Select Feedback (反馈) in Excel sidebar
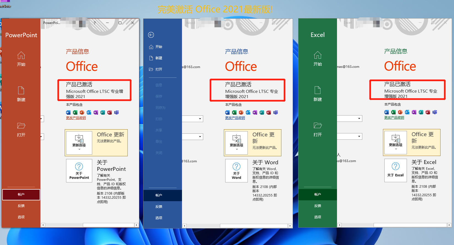454x245 pixels. click(317, 206)
